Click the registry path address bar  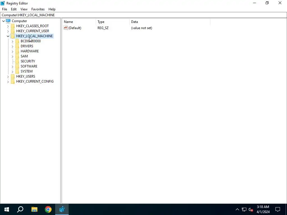143,15
